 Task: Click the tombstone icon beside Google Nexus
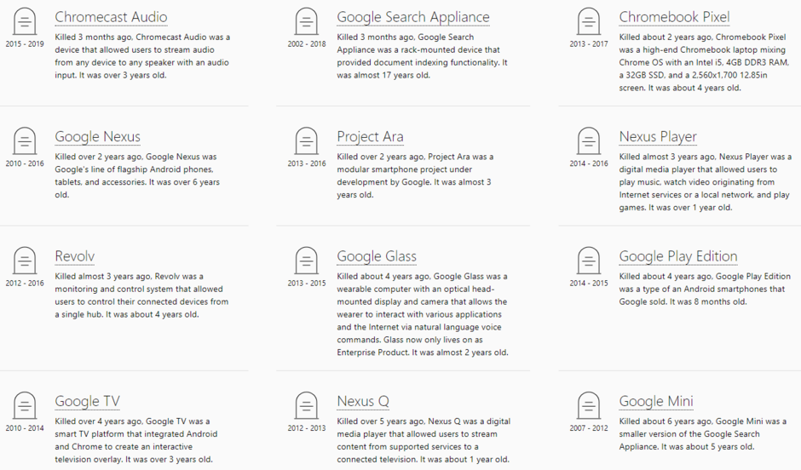[25, 140]
